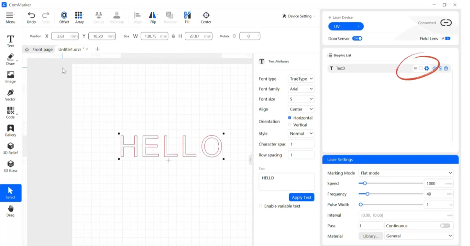Select the 3D Relief tool
The height and width of the screenshot is (246, 470).
pyautogui.click(x=10, y=148)
